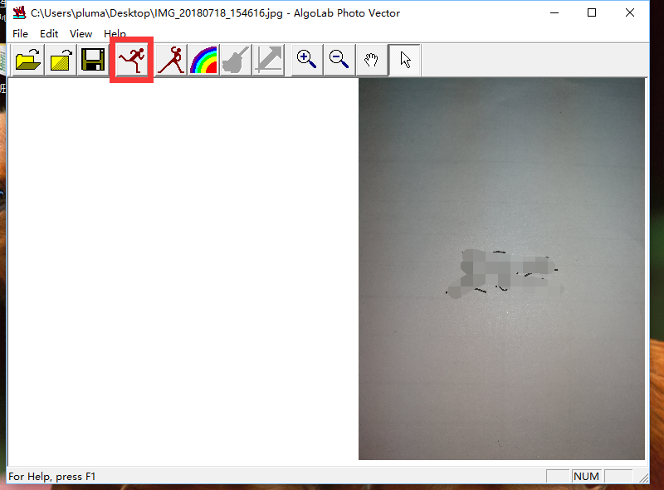
Task: Click the grayed-out broom icon
Action: coord(236,61)
